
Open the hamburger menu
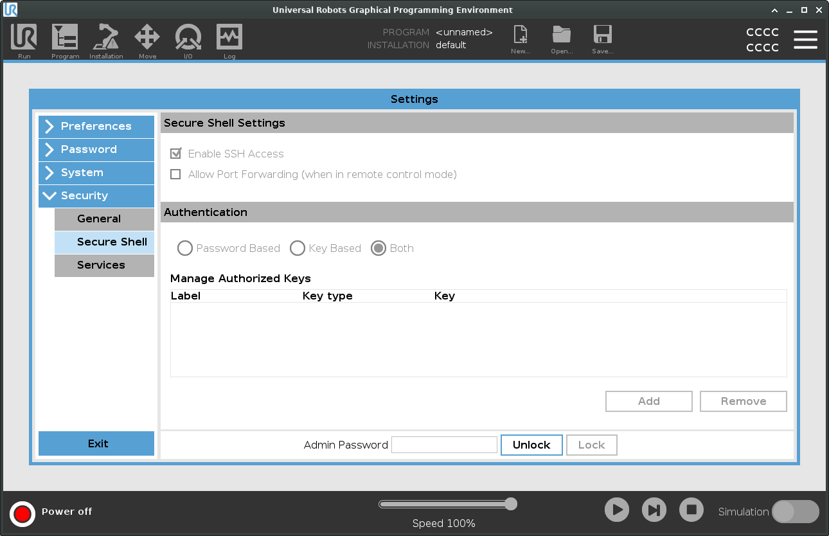pyautogui.click(x=805, y=40)
